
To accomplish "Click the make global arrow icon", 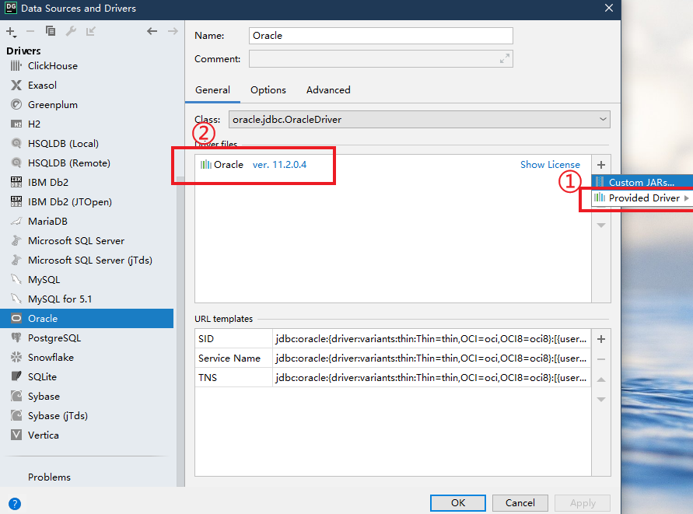I will [90, 31].
